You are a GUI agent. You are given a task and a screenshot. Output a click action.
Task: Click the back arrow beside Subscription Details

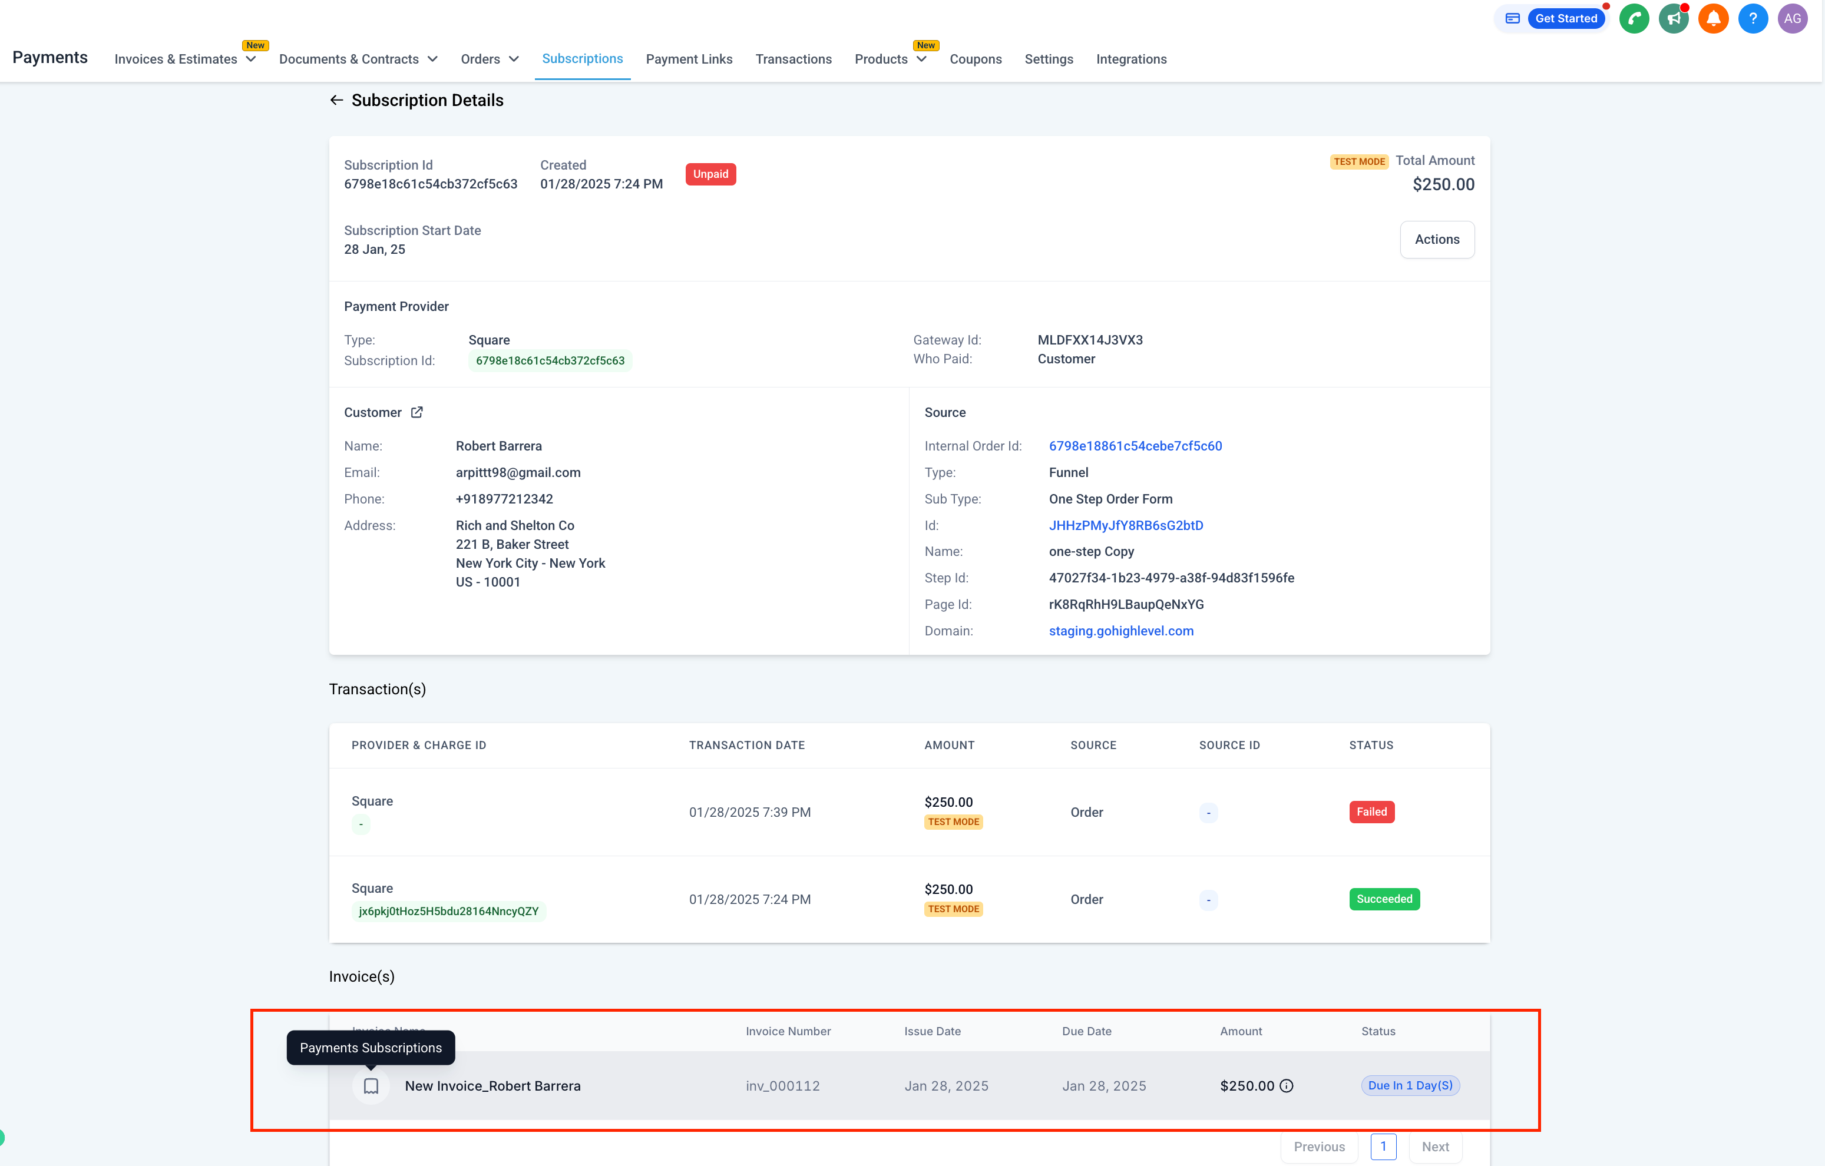coord(336,100)
